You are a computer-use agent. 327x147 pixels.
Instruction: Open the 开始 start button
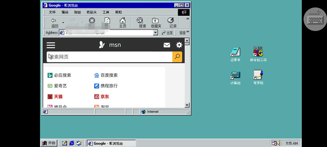tap(49, 143)
